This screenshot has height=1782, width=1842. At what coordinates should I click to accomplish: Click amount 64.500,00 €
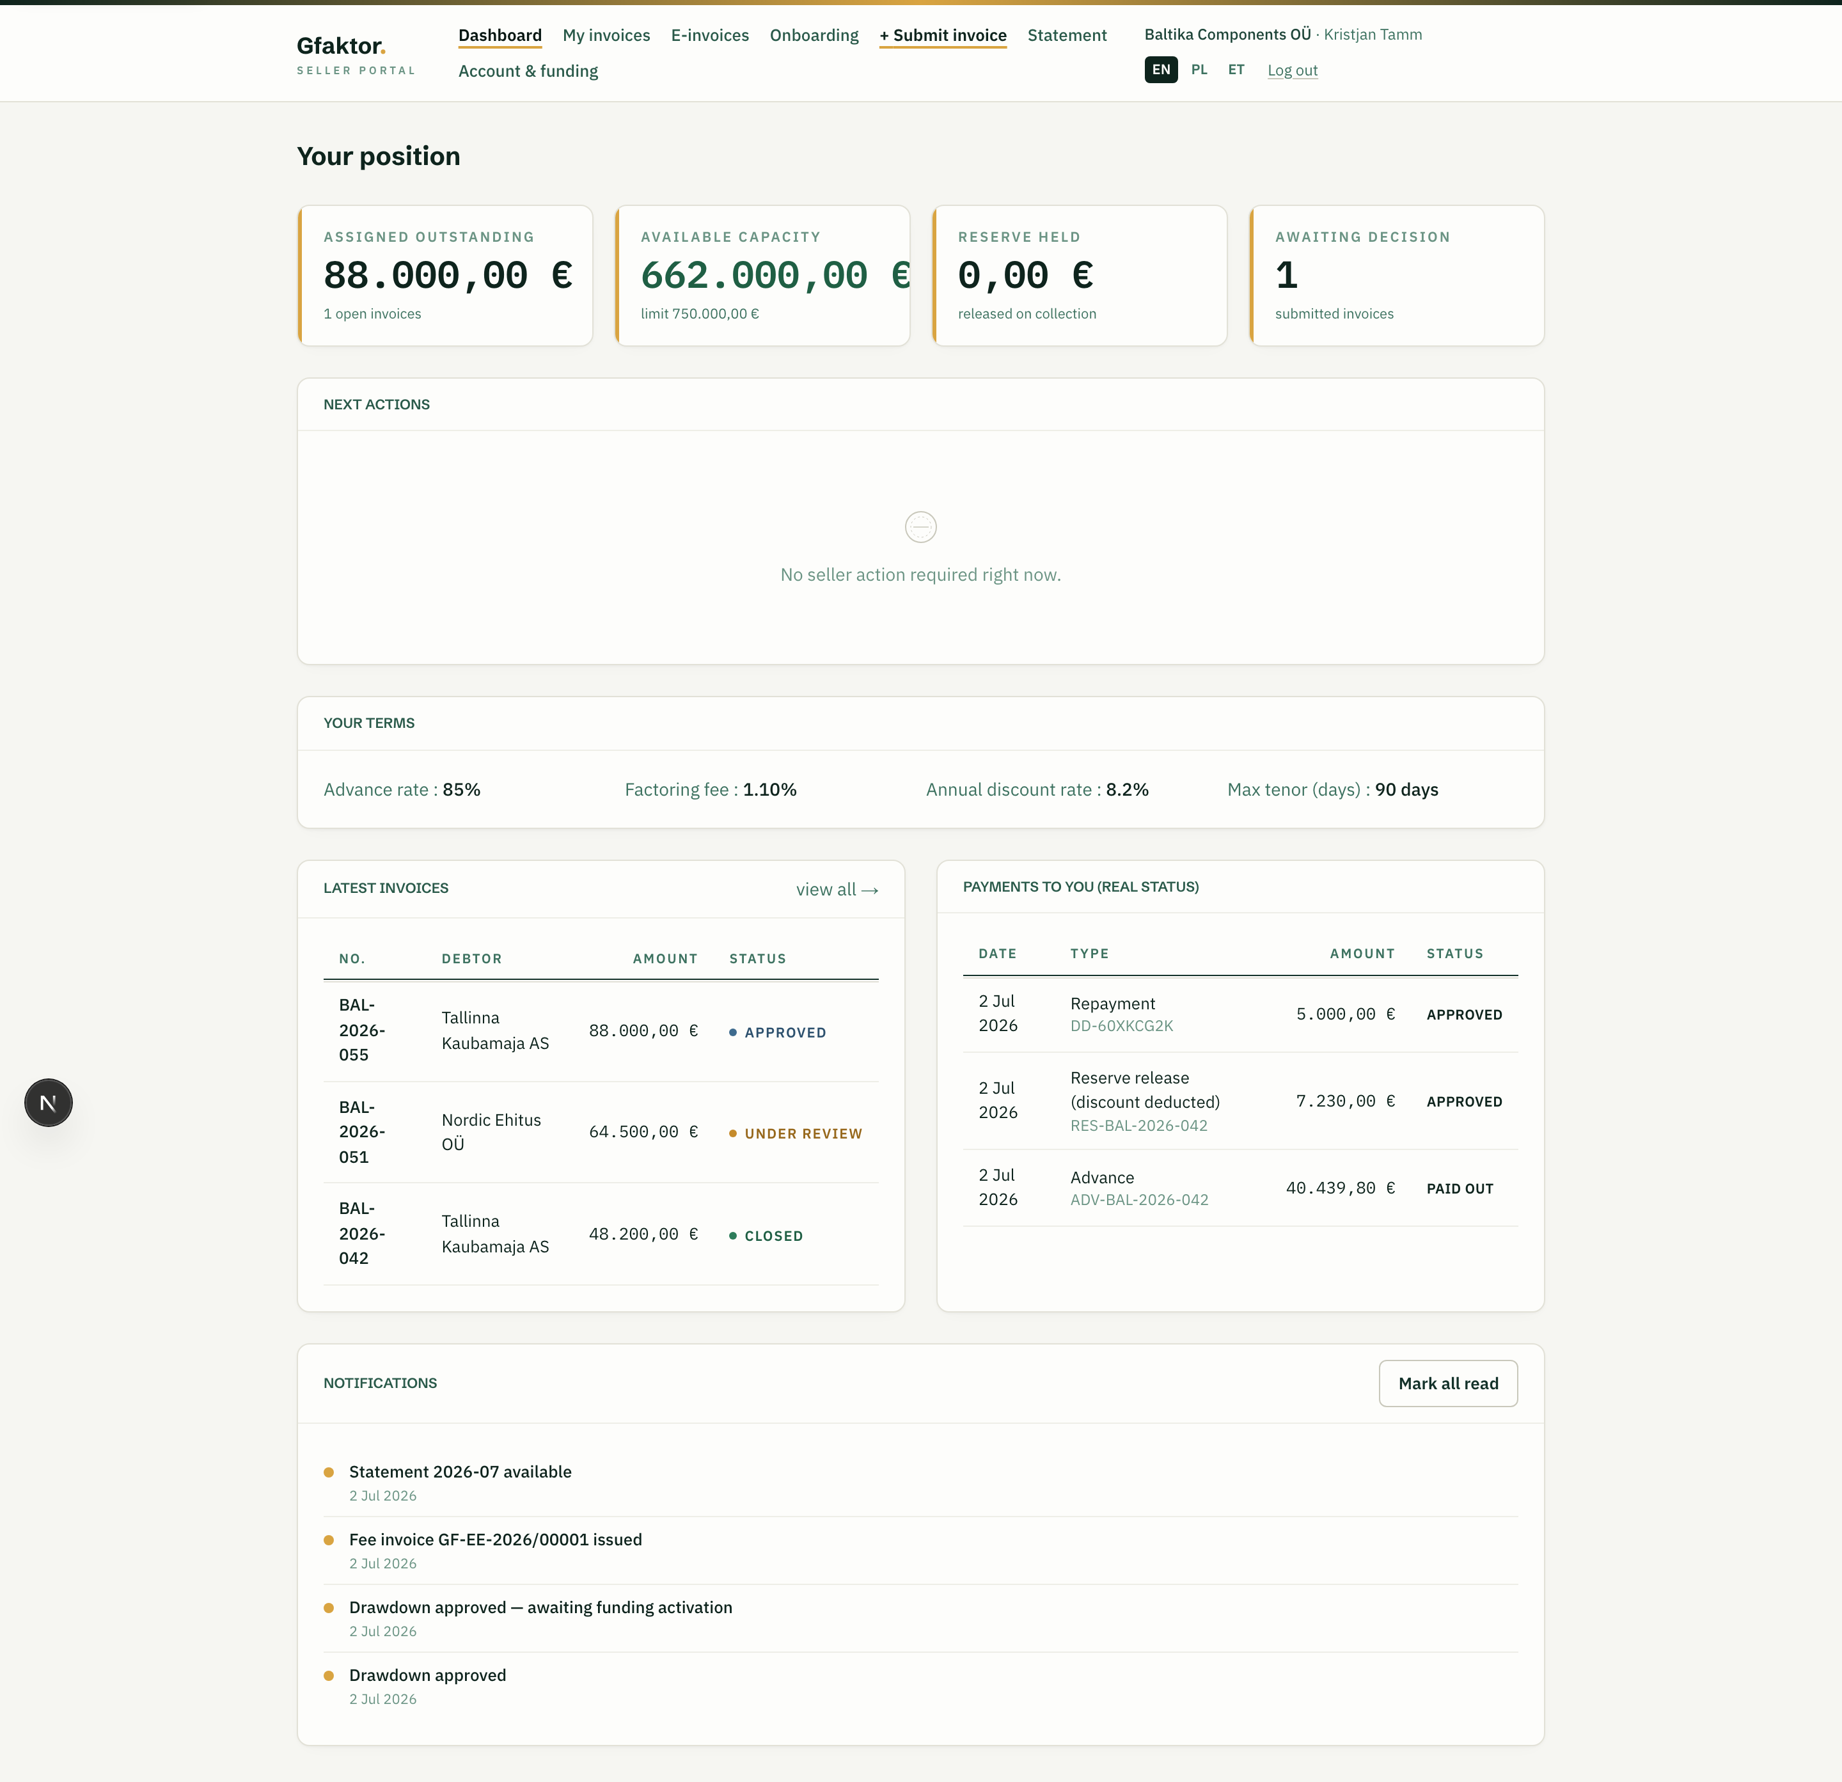click(643, 1131)
